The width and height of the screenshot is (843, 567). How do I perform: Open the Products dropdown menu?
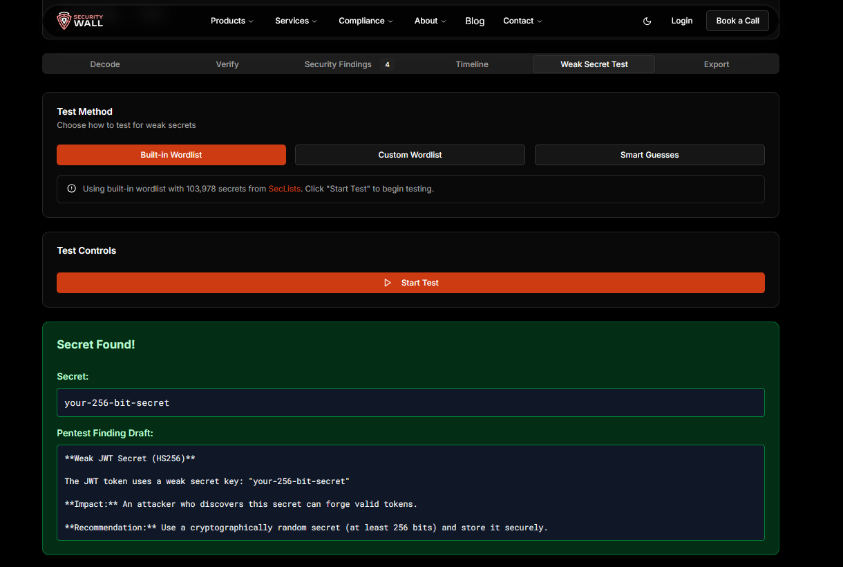click(231, 21)
